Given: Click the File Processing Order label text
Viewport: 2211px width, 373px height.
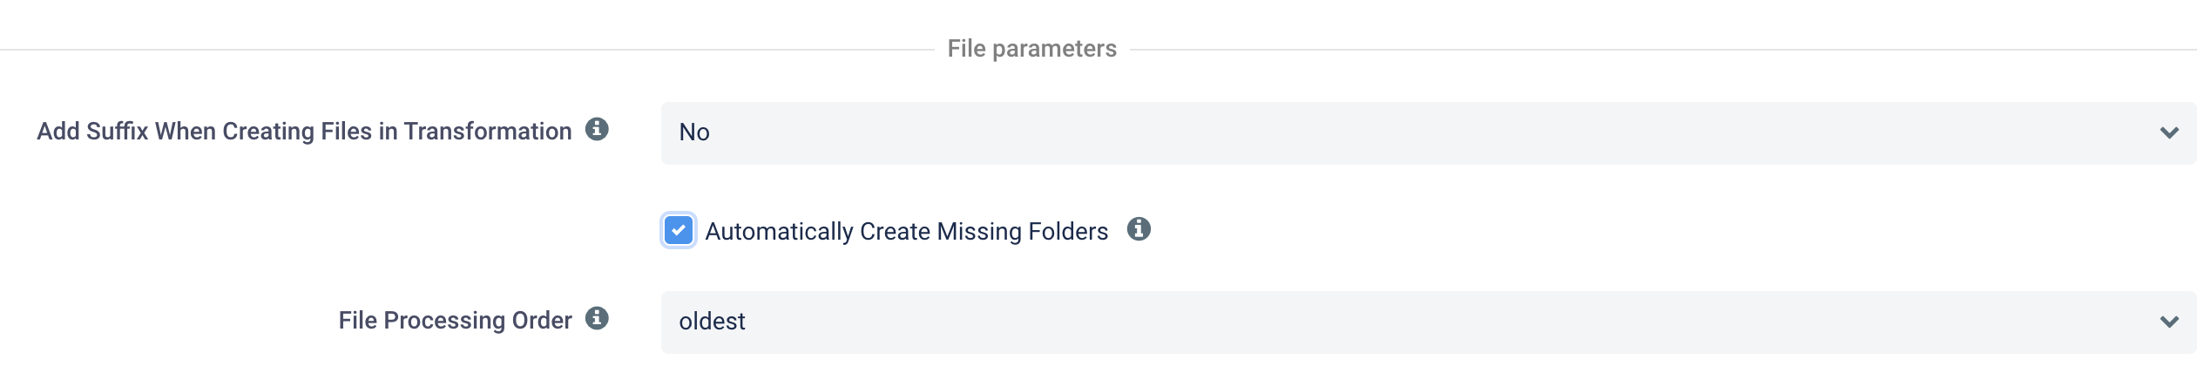Looking at the screenshot, I should click(455, 321).
